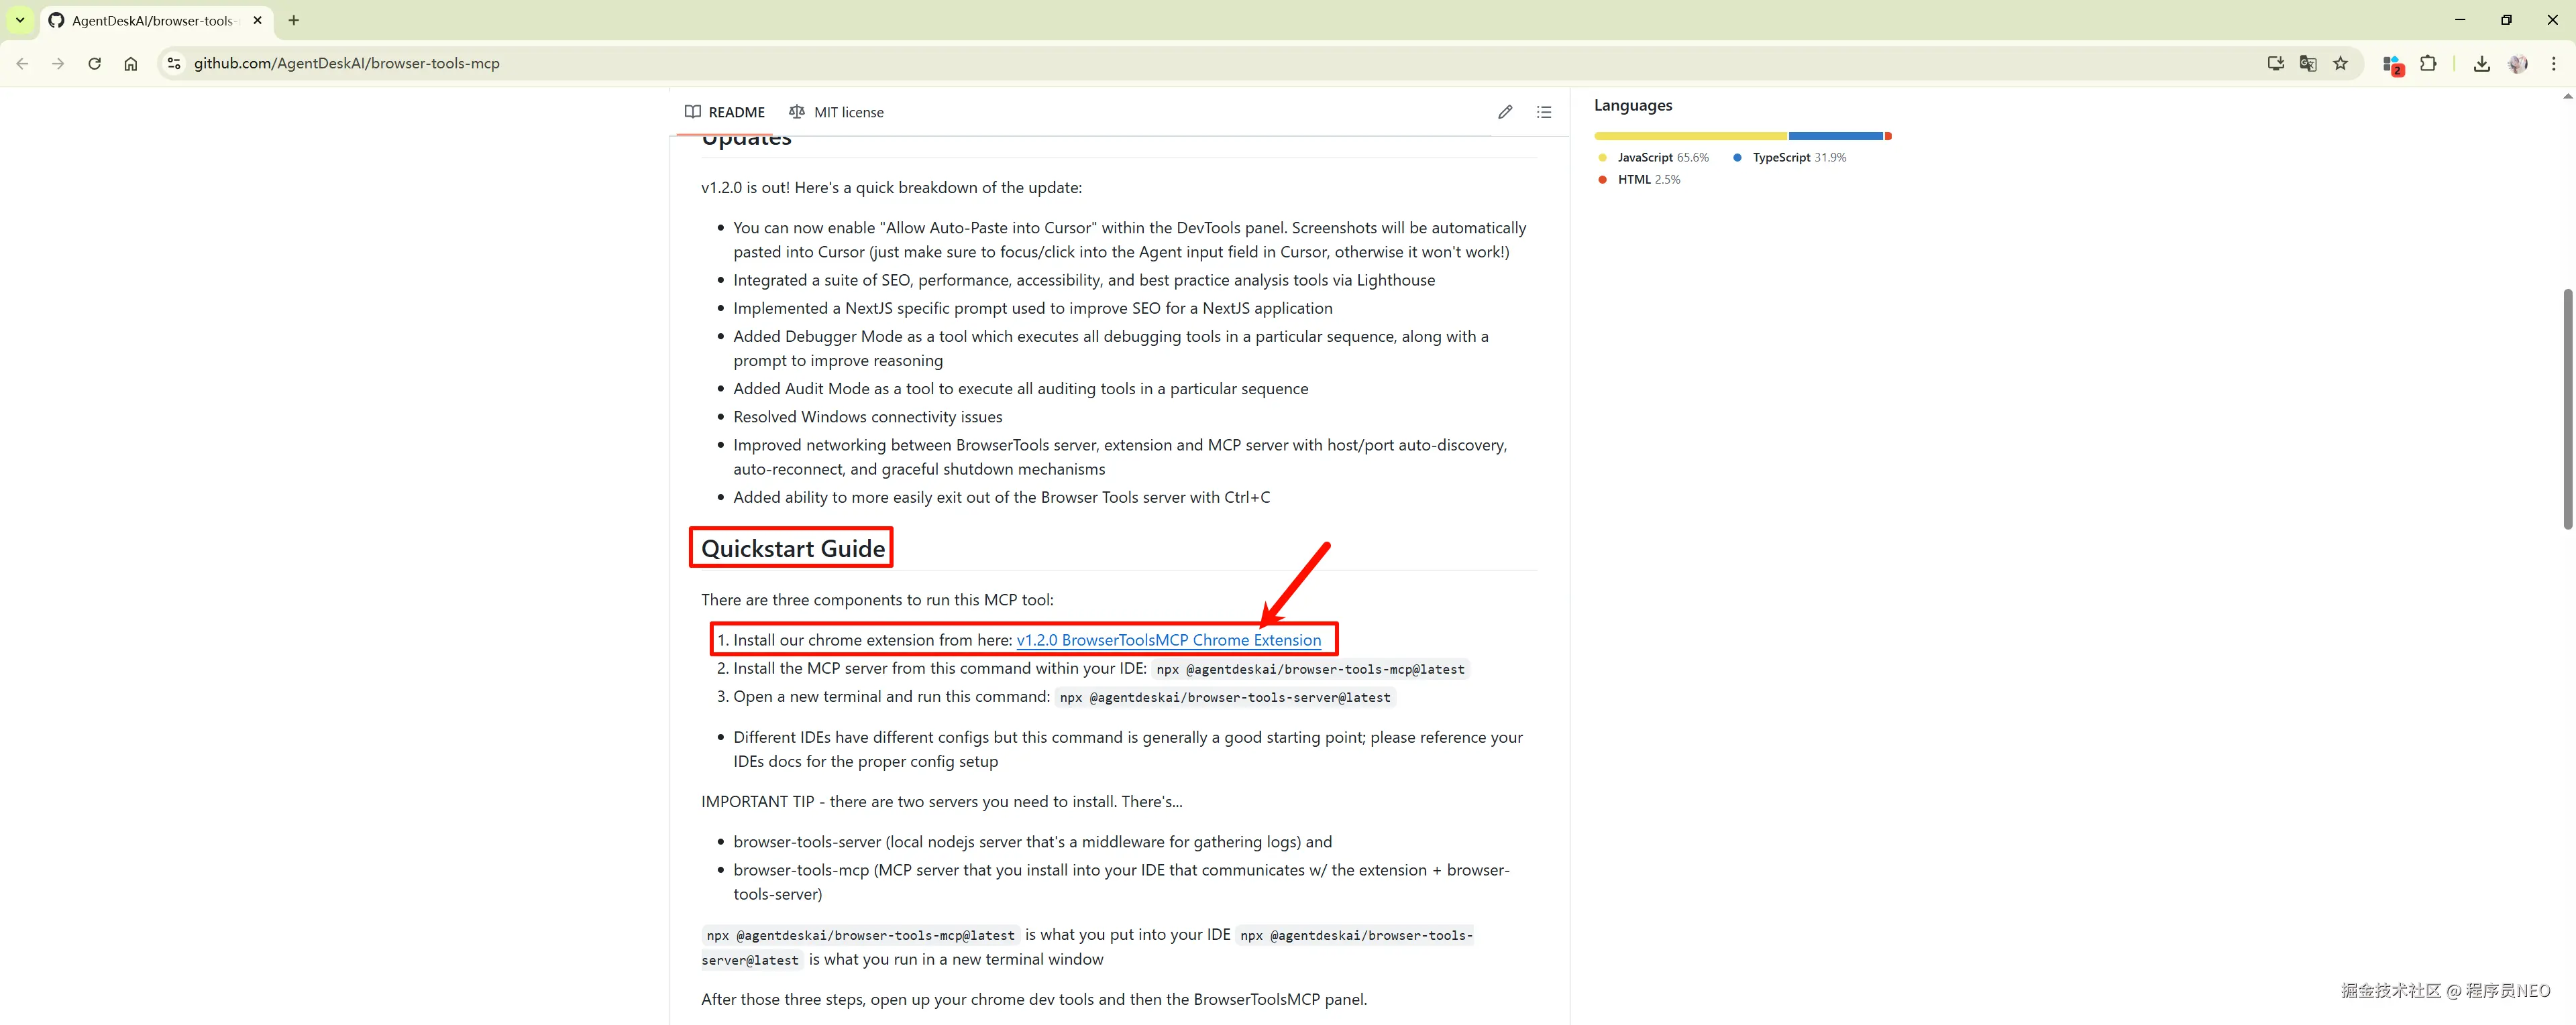The width and height of the screenshot is (2576, 1025).
Task: Expand the tab search dropdown arrow
Action: (x=20, y=20)
